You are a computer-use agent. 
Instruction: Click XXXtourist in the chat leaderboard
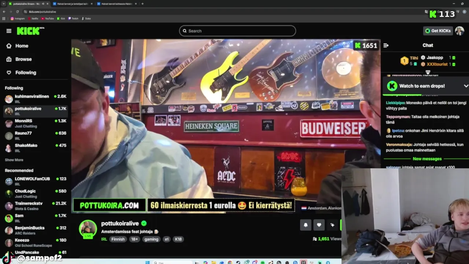point(437,64)
